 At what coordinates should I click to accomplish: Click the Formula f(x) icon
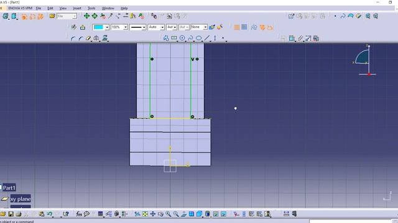79,214
